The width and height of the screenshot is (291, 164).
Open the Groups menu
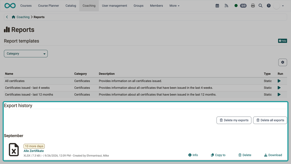[x=138, y=6]
